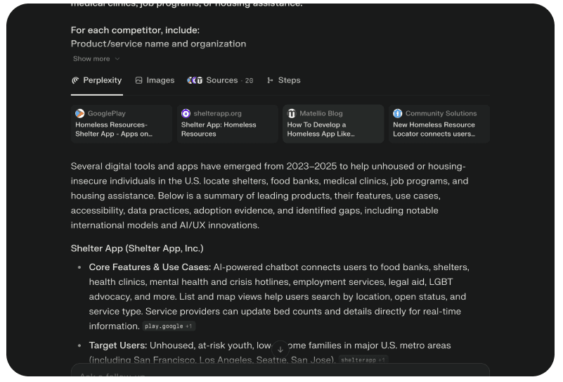563x382 pixels.
Task: Click the 20 sources count
Action: pyautogui.click(x=250, y=81)
